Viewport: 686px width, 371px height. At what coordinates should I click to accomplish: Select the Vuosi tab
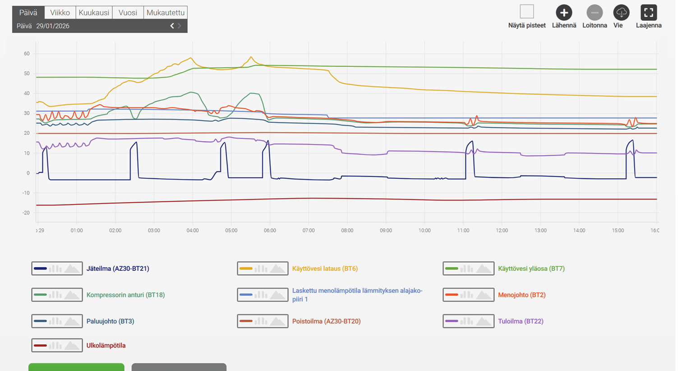coord(128,13)
